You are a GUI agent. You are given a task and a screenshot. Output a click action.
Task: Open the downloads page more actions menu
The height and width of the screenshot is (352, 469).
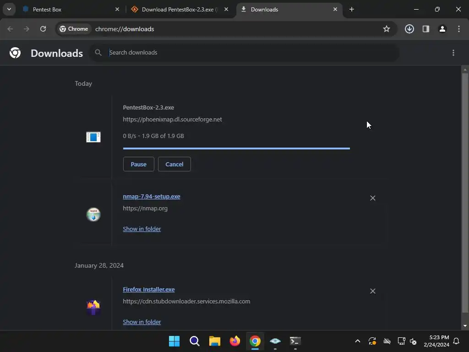[x=453, y=53]
